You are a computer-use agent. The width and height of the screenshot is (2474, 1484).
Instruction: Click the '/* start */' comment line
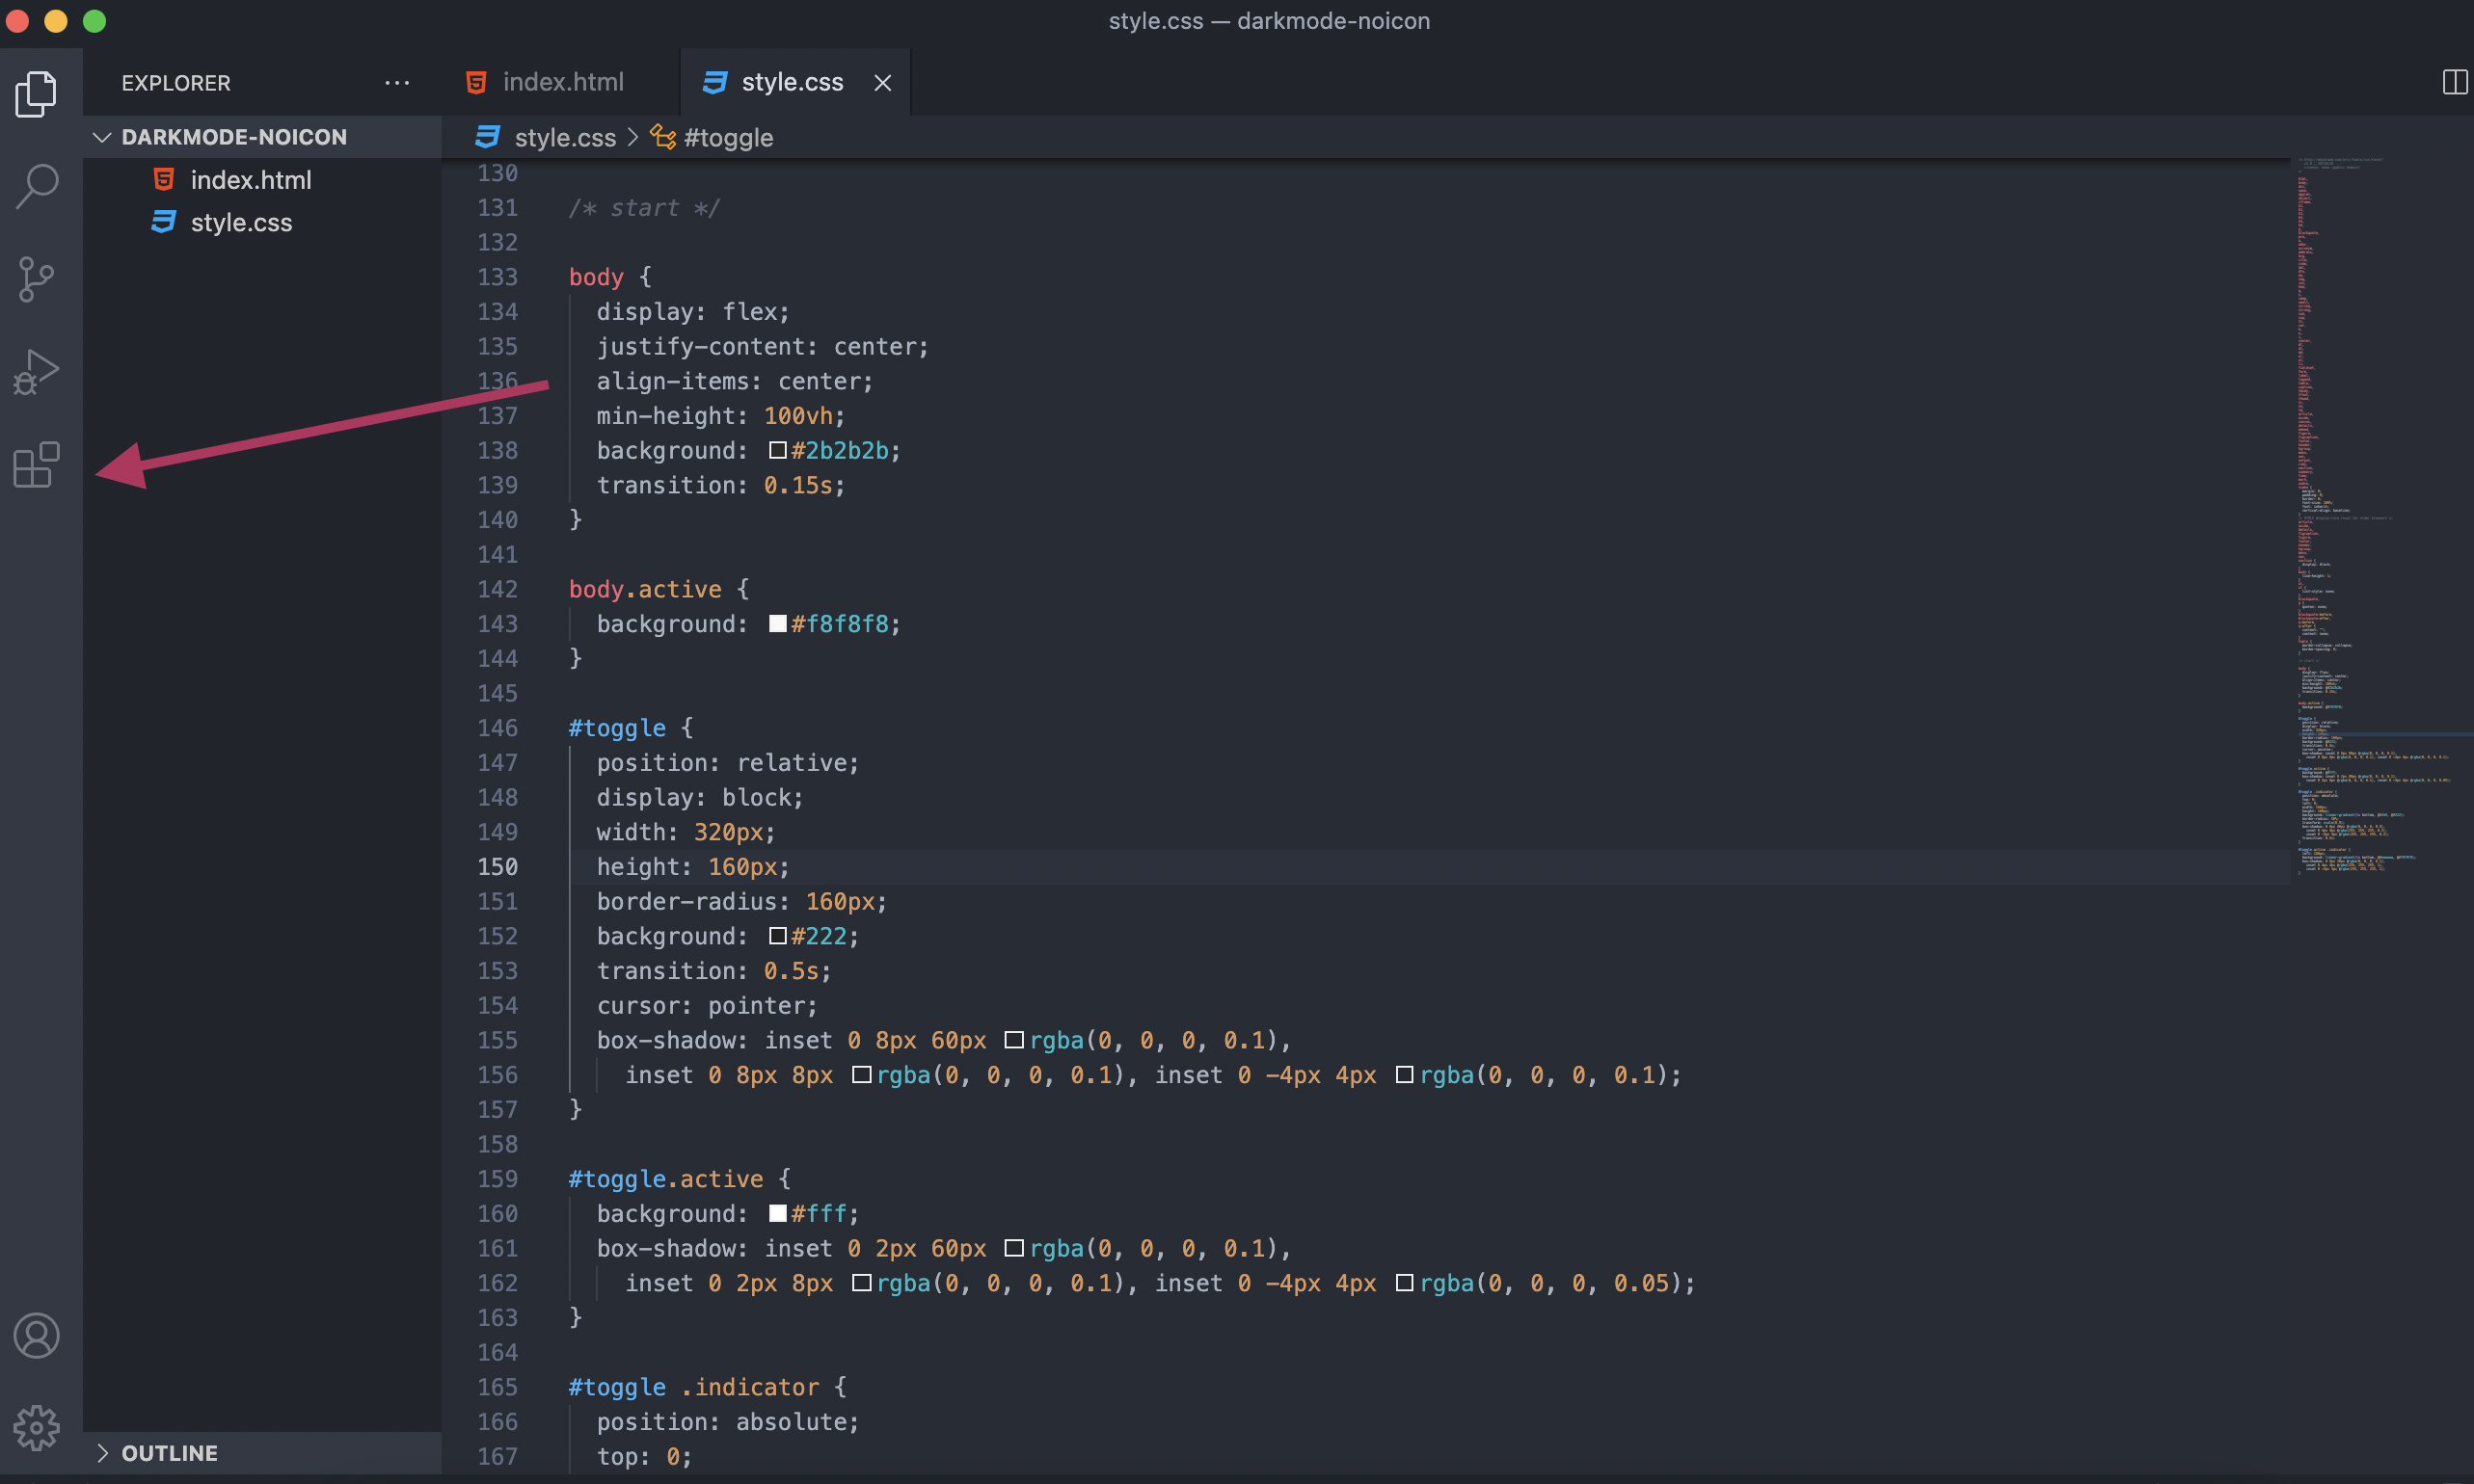pos(644,208)
